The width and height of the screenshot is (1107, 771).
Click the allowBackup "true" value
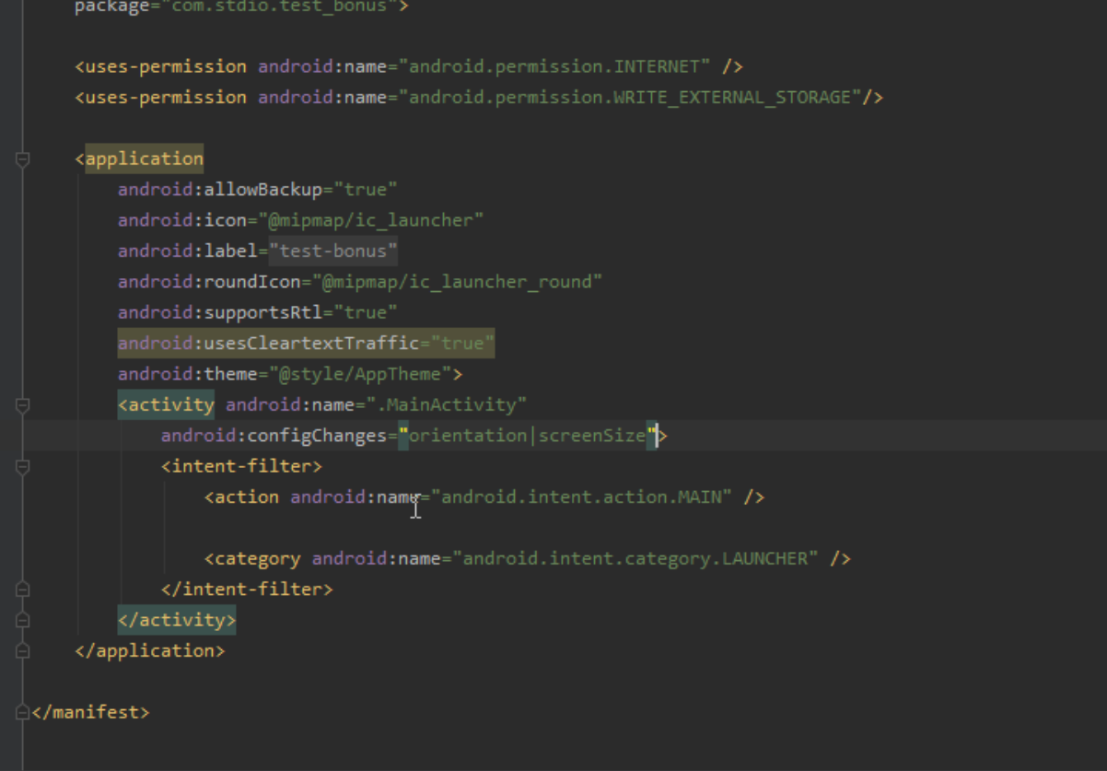366,190
